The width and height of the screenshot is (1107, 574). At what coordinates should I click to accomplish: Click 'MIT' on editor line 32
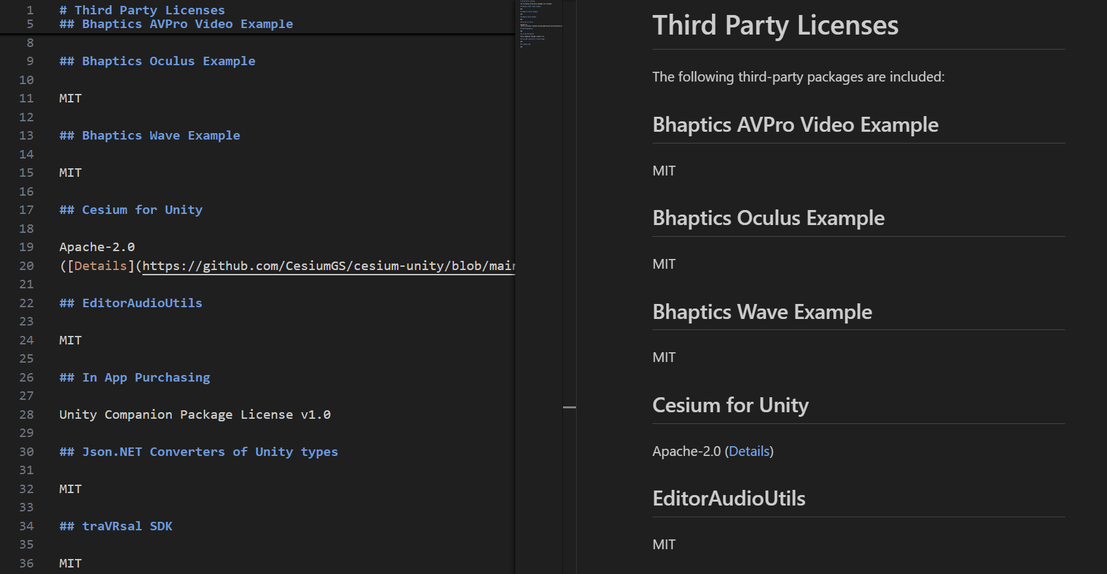tap(71, 489)
